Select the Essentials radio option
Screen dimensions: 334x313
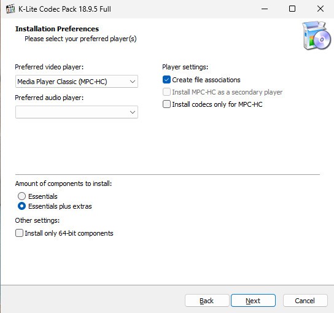[x=21, y=196]
